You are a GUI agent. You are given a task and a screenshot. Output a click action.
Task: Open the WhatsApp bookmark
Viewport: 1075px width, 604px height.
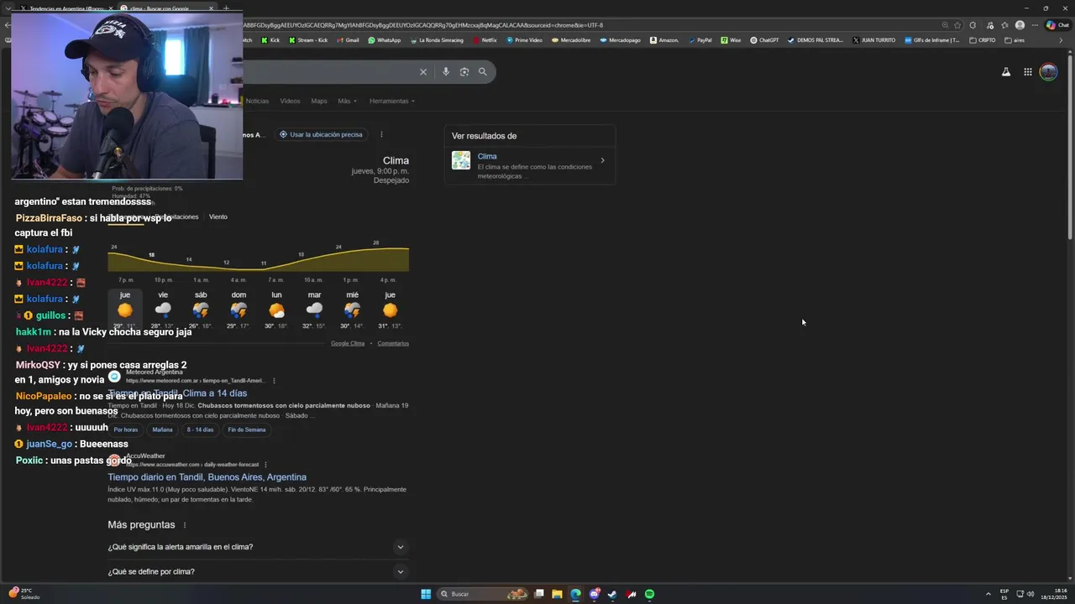point(385,40)
